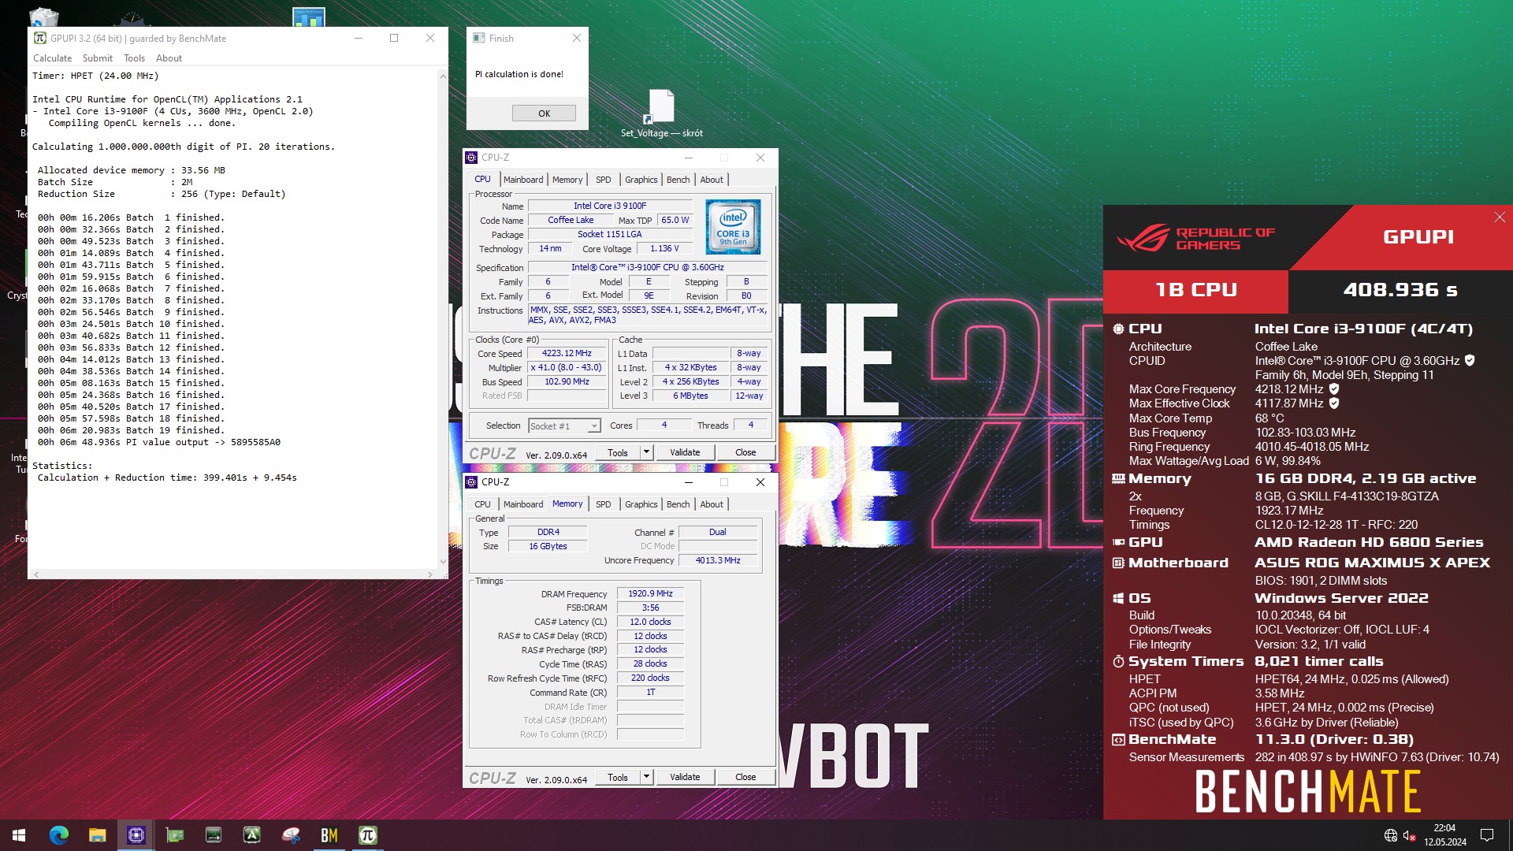Click the OS Windows icon in BenchMate
The width and height of the screenshot is (1513, 851).
click(1118, 599)
